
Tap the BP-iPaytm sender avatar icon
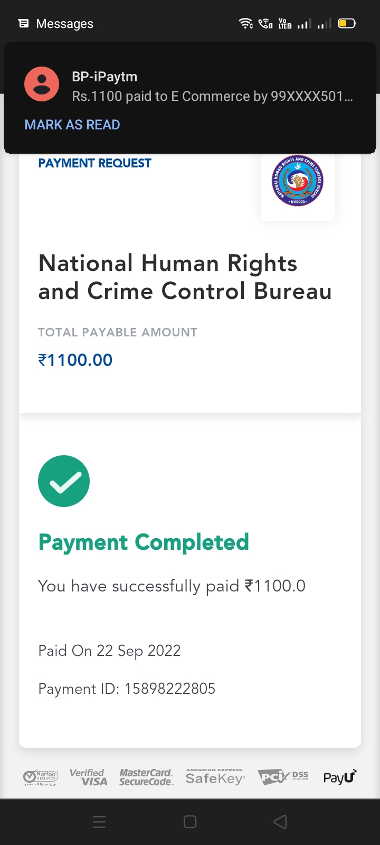(x=42, y=84)
